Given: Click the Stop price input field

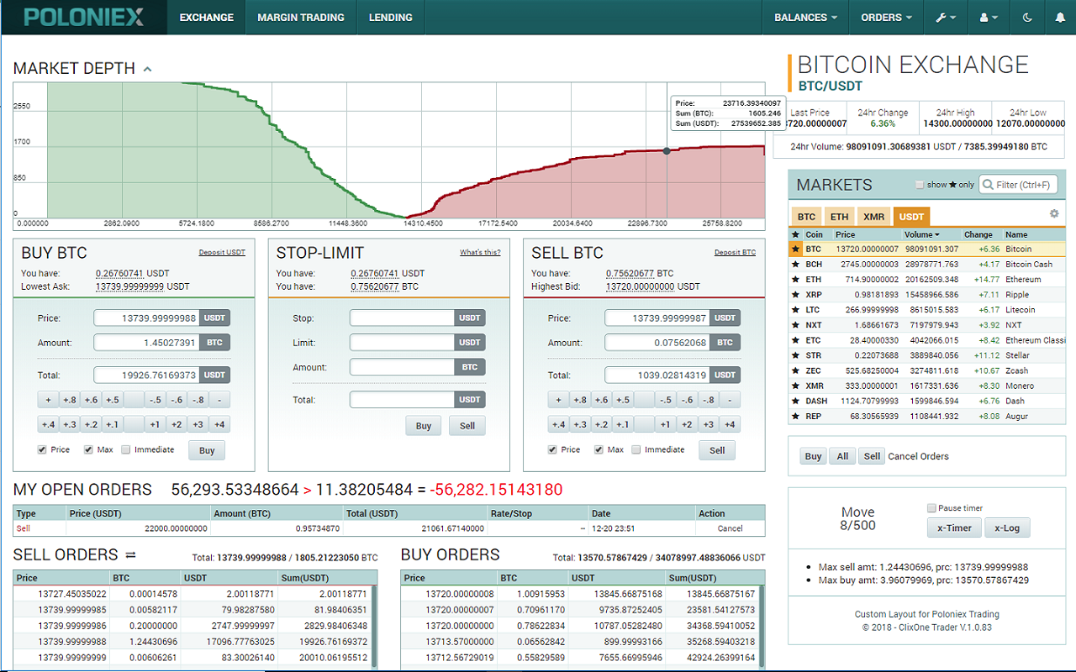Looking at the screenshot, I should [402, 318].
